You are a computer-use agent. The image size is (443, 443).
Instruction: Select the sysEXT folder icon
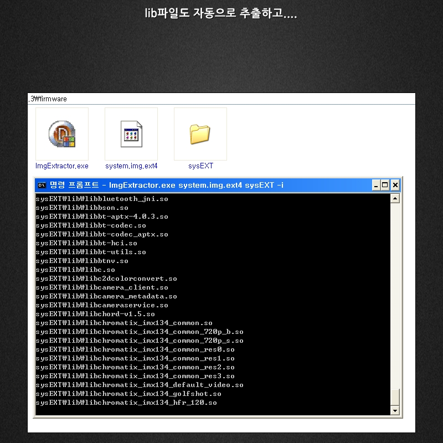click(x=200, y=135)
